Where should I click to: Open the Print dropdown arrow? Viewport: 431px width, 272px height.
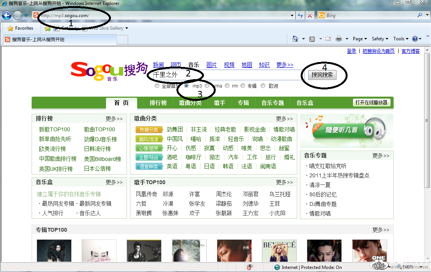click(x=347, y=39)
